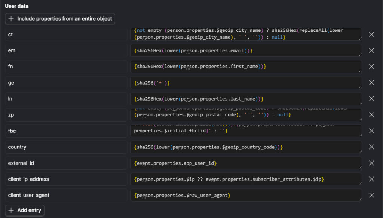Remove the external_id entry

(x=371, y=163)
